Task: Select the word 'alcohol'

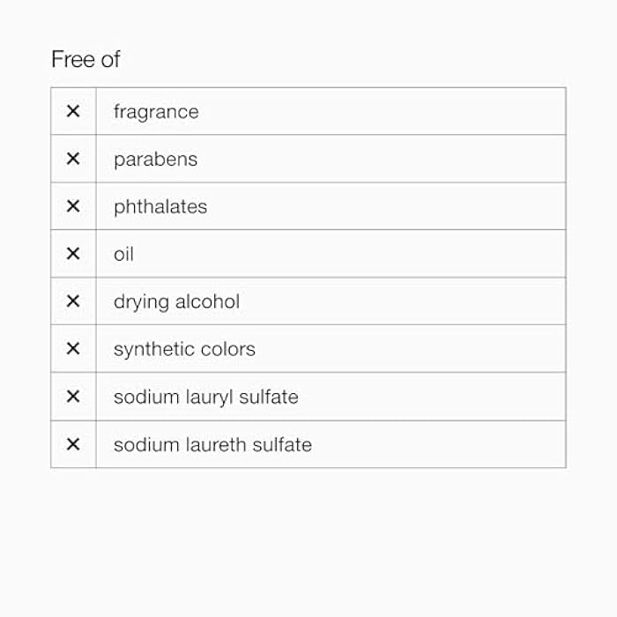Action: tap(205, 301)
